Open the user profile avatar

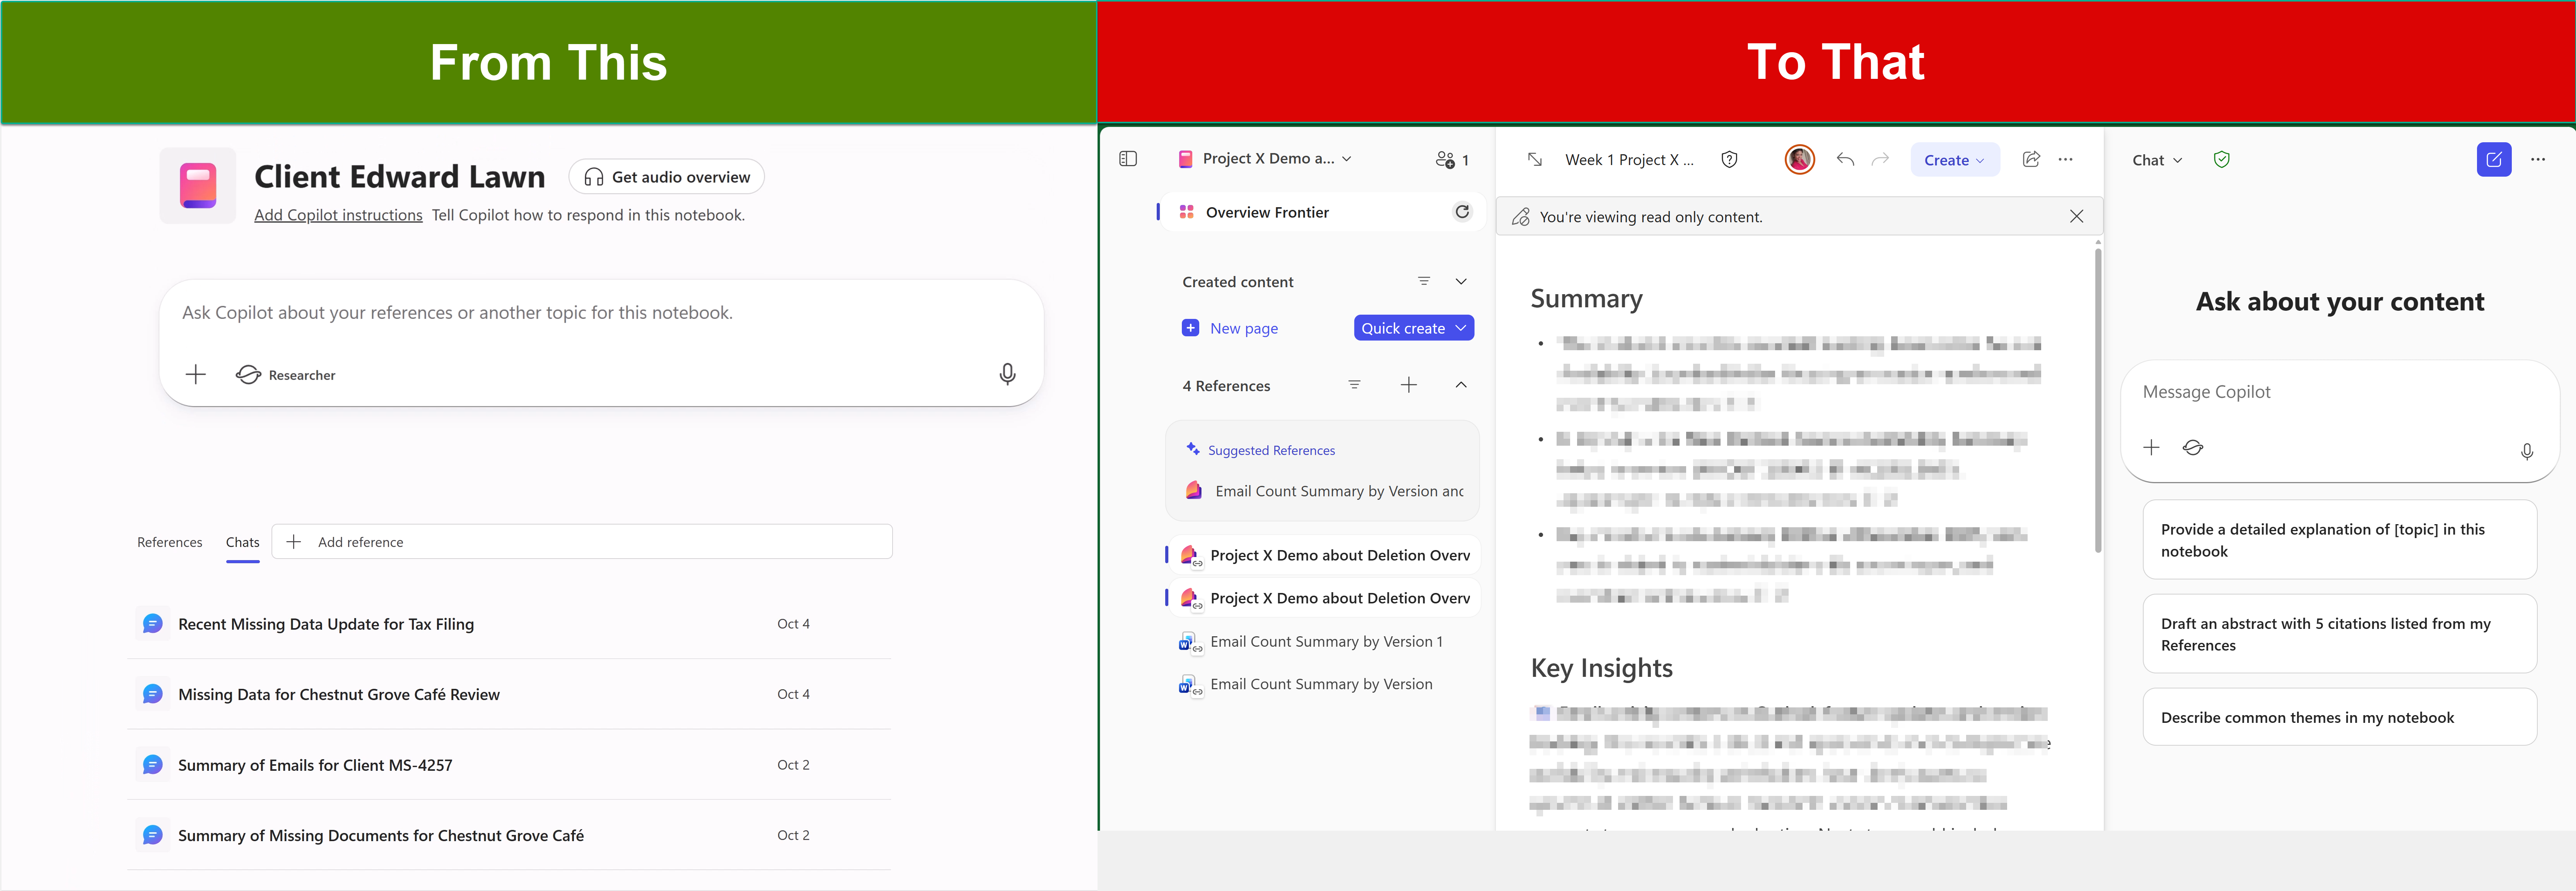tap(1799, 160)
